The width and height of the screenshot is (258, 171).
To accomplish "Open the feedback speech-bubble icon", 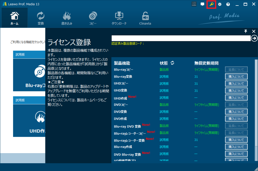I will tap(202, 4).
